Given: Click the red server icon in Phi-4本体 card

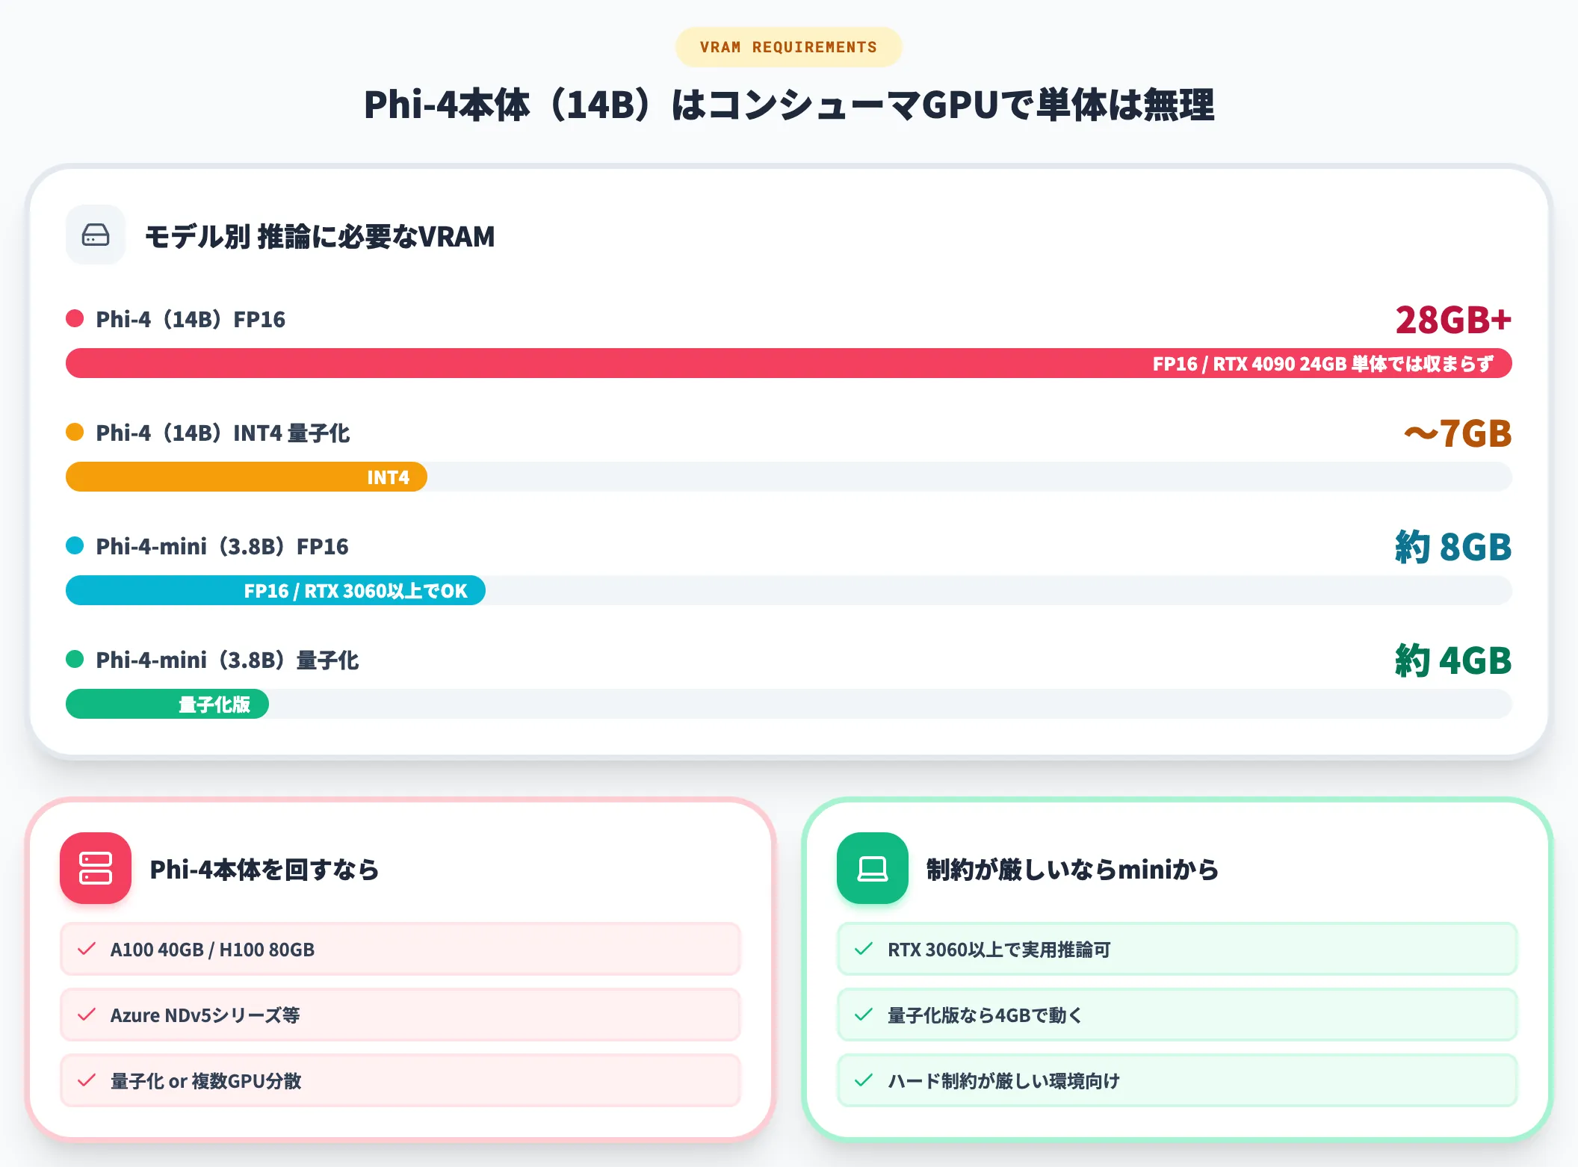Looking at the screenshot, I should 96,868.
